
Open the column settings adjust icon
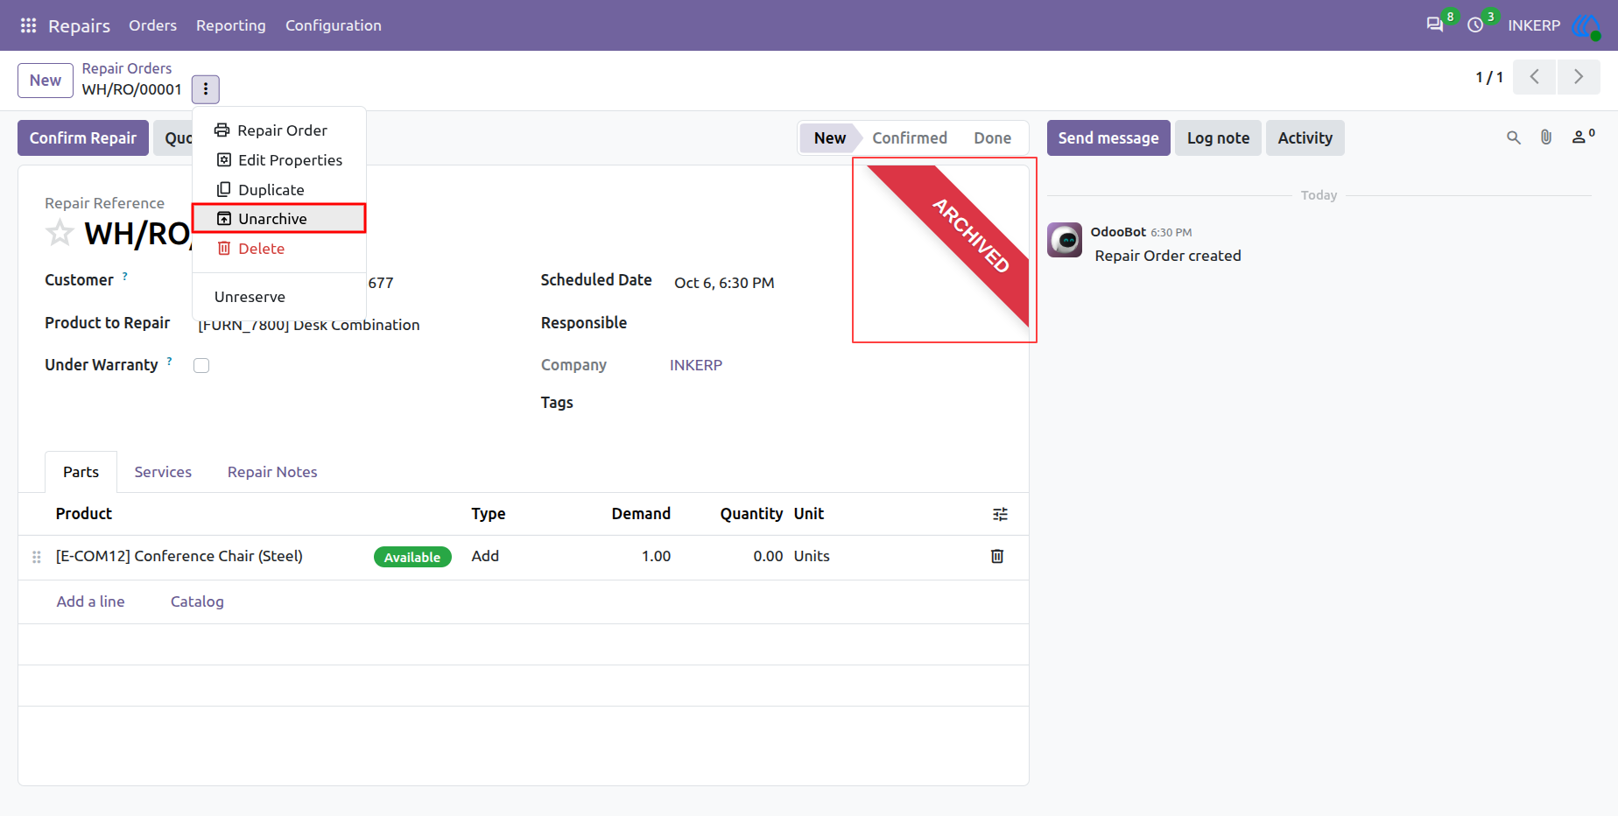[x=1000, y=514]
